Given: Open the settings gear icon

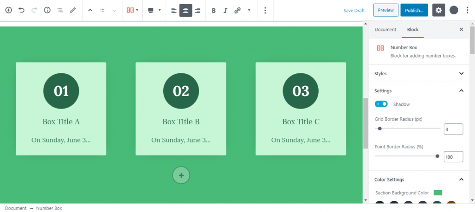Looking at the screenshot, I should tap(439, 10).
